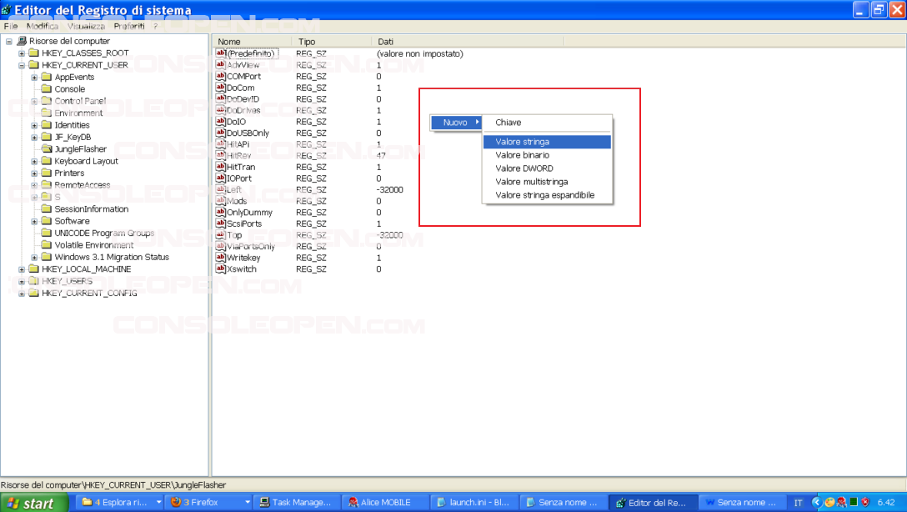Image resolution: width=907 pixels, height=512 pixels.
Task: Choose Chiave in the Nuovo submenu
Action: (x=509, y=123)
